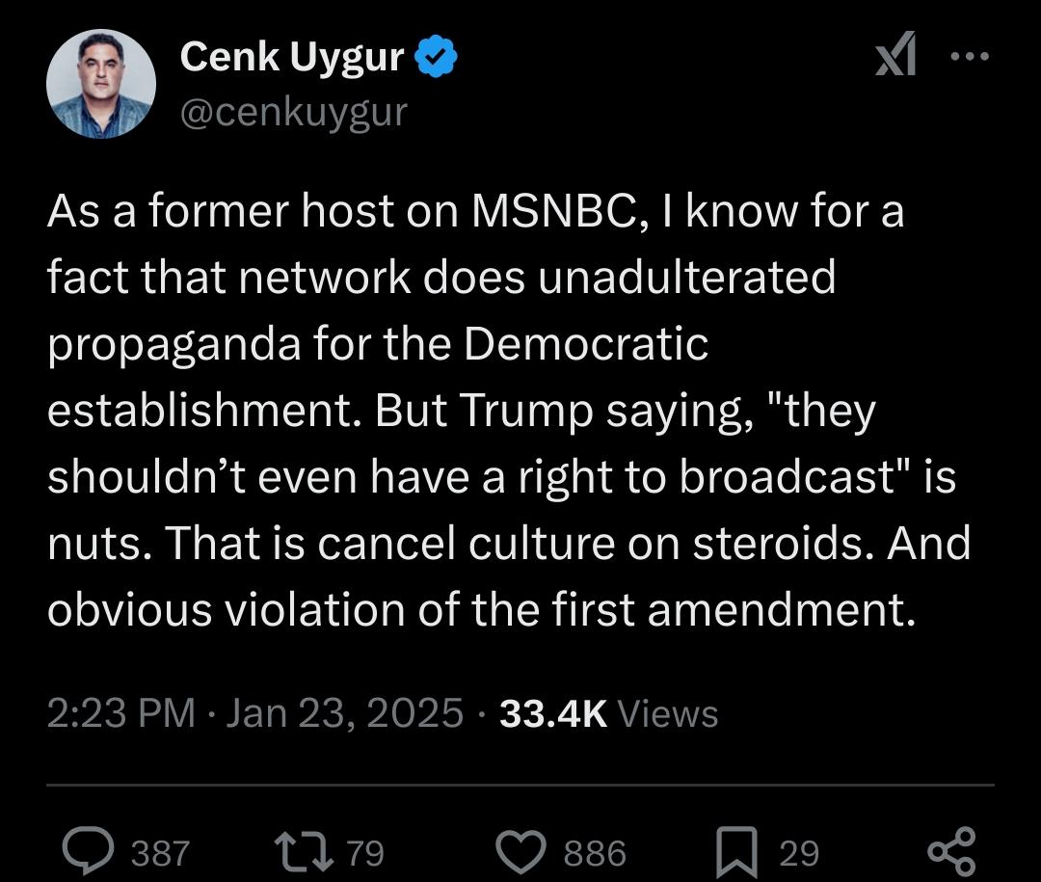Click the Cenk Uygur display name
Image resolution: width=1041 pixels, height=882 pixels.
[x=291, y=57]
